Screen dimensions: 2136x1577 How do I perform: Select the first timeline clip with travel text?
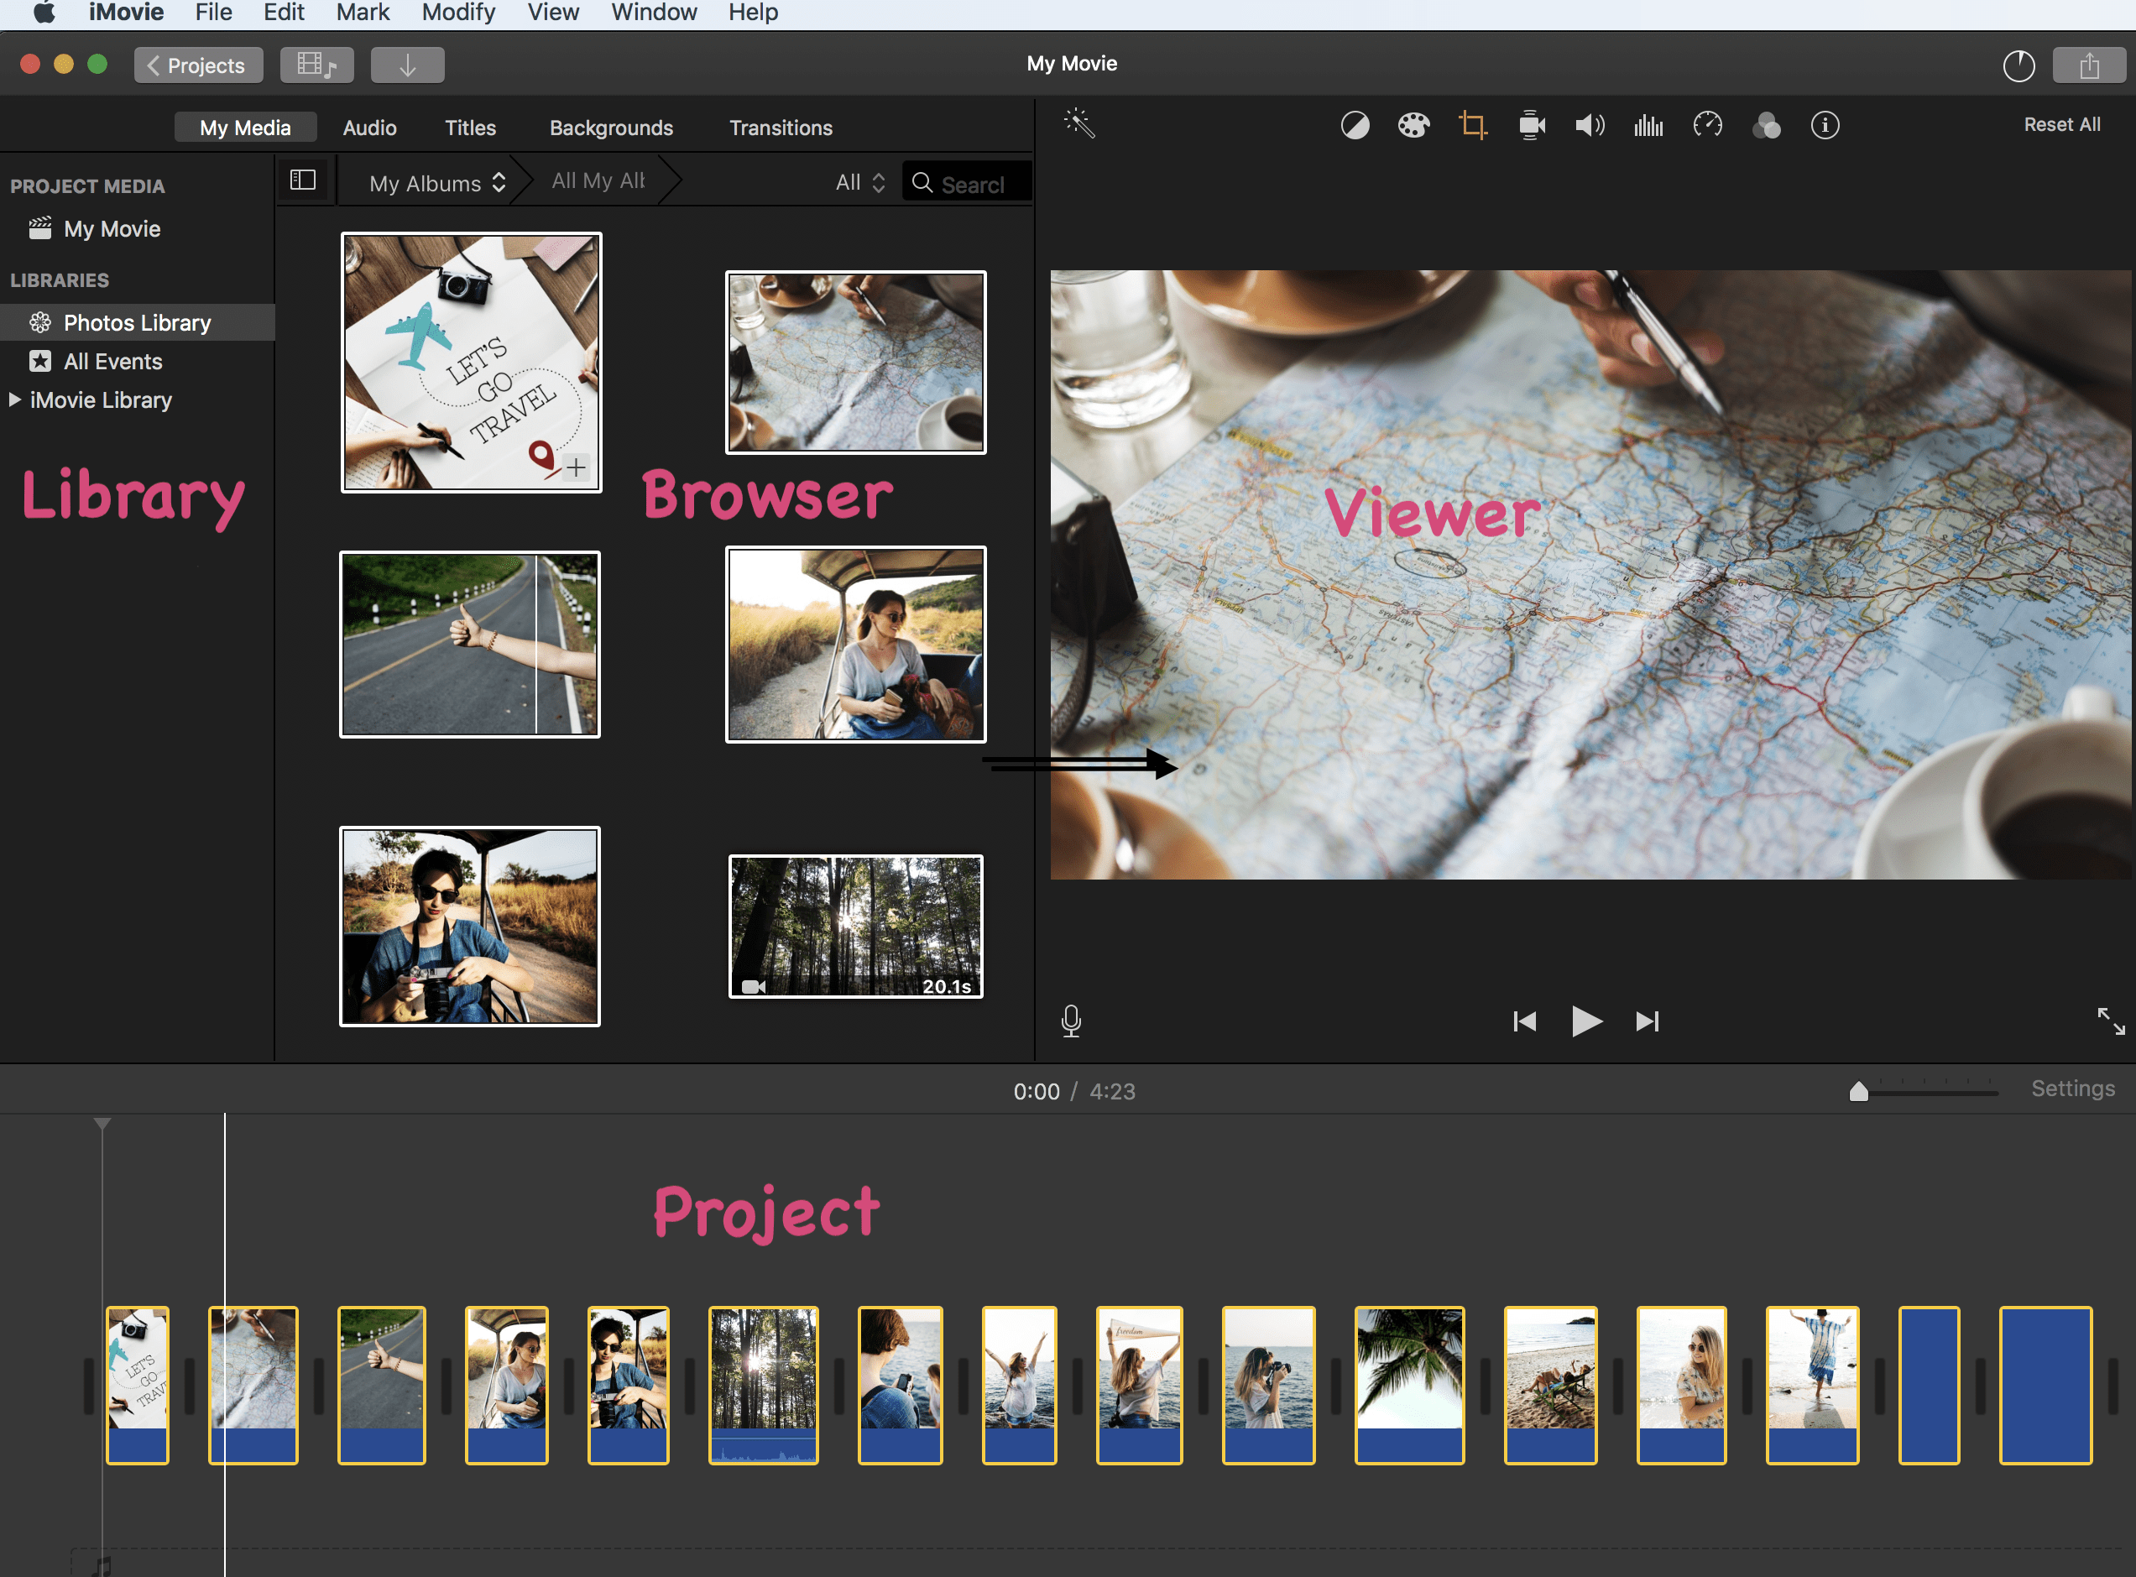tap(138, 1385)
